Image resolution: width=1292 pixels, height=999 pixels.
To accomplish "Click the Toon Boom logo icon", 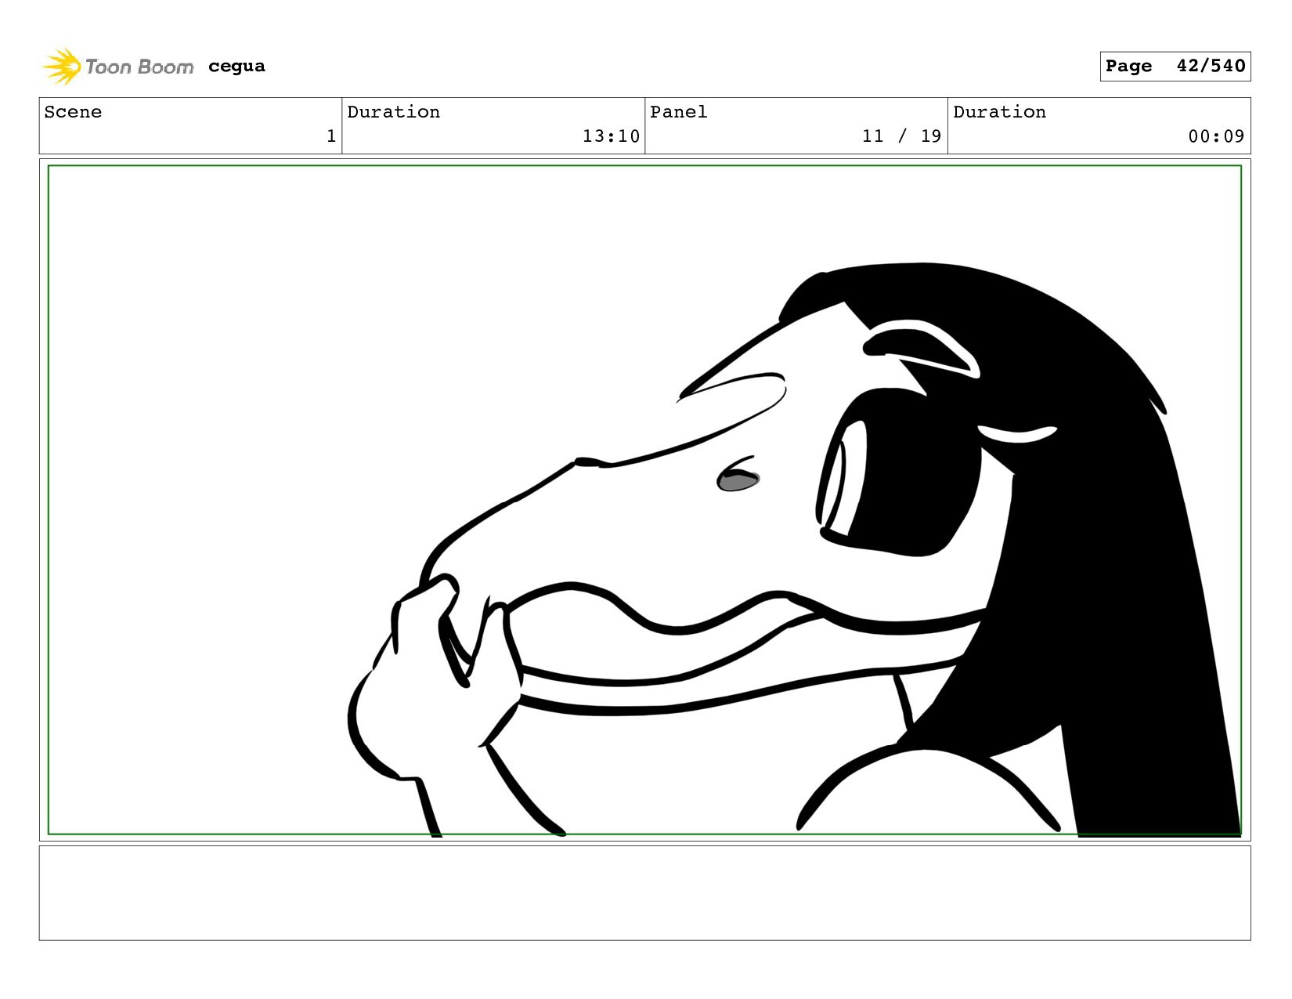I will [x=62, y=66].
